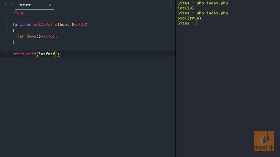280x157 pixels.
Task: Click line number 3 in the gutter
Action: click(x=7, y=25)
